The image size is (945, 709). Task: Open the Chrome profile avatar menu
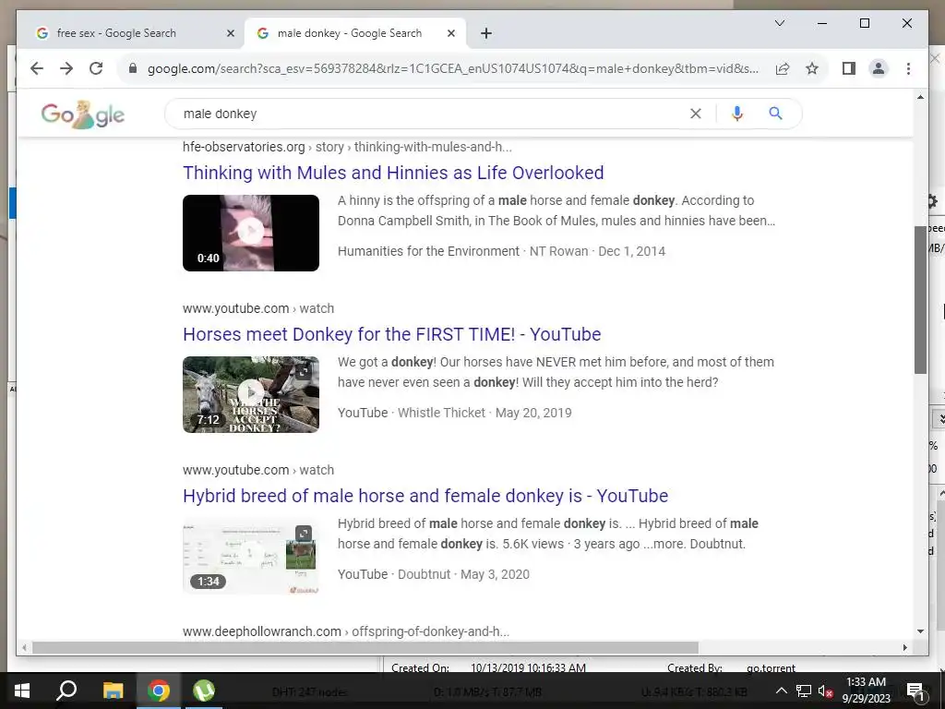(879, 68)
